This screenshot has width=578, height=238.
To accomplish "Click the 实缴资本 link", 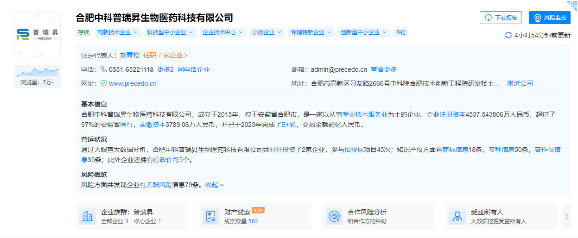I will (x=152, y=125).
